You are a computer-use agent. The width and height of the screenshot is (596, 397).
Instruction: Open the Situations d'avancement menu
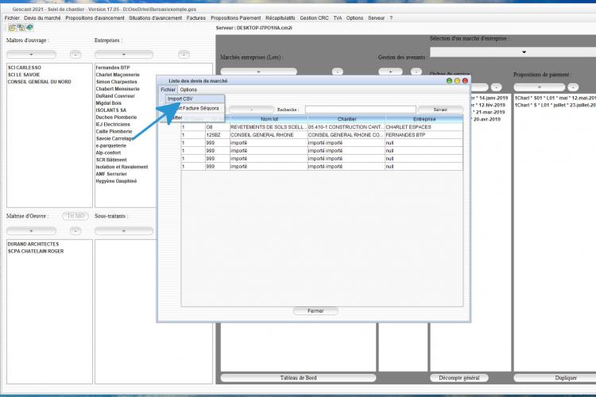pyautogui.click(x=155, y=17)
